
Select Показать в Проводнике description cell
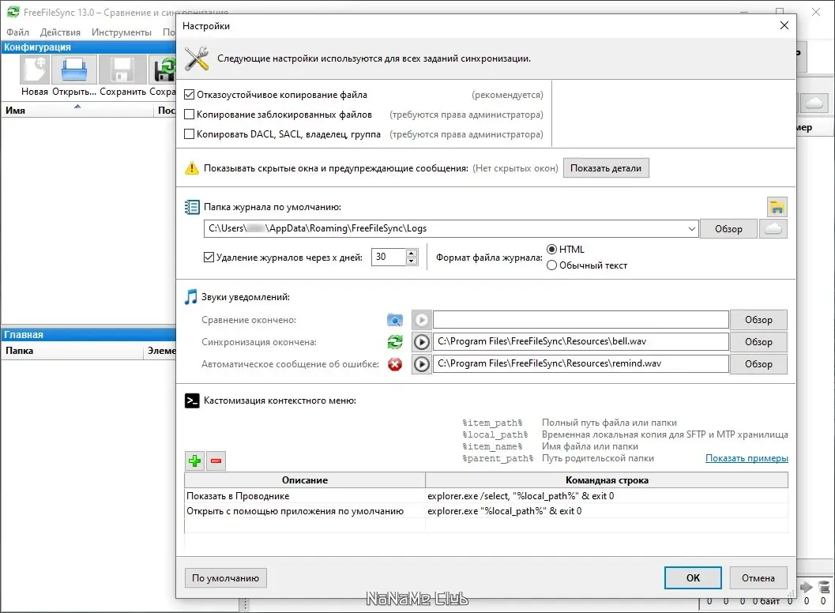(305, 496)
